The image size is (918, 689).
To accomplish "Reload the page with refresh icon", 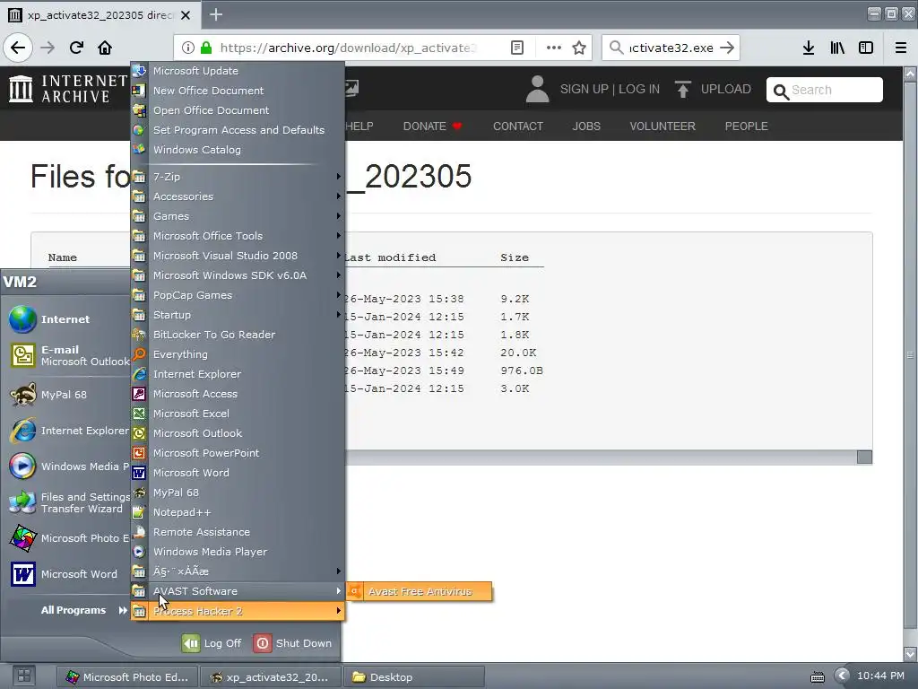I will click(x=76, y=48).
